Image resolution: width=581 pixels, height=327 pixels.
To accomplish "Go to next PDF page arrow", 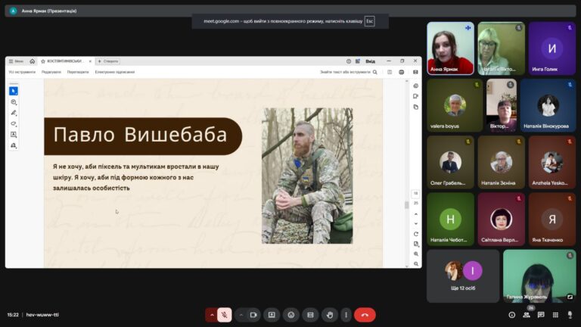I will [416, 223].
